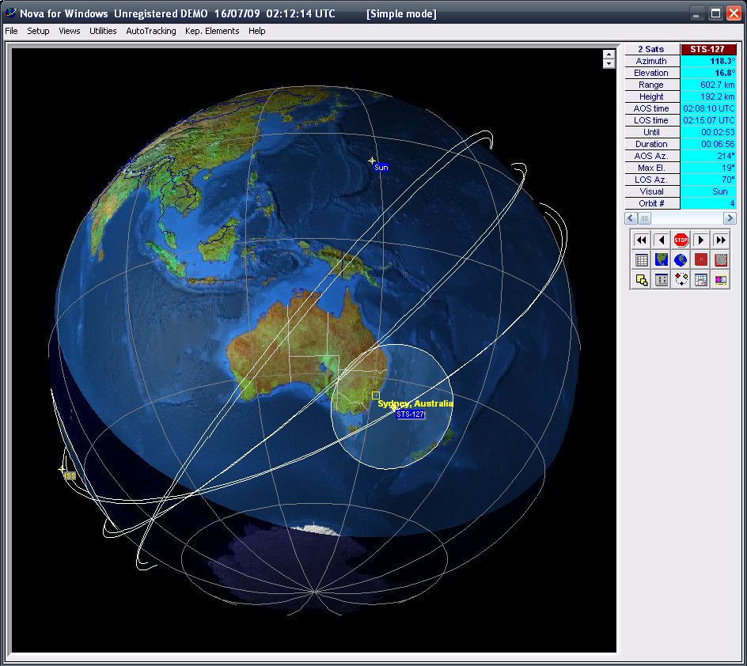Image resolution: width=747 pixels, height=666 pixels.
Task: Click the Until value 00:02:53
Action: [708, 132]
